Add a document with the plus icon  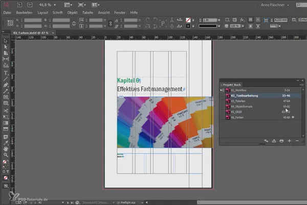pos(289,140)
